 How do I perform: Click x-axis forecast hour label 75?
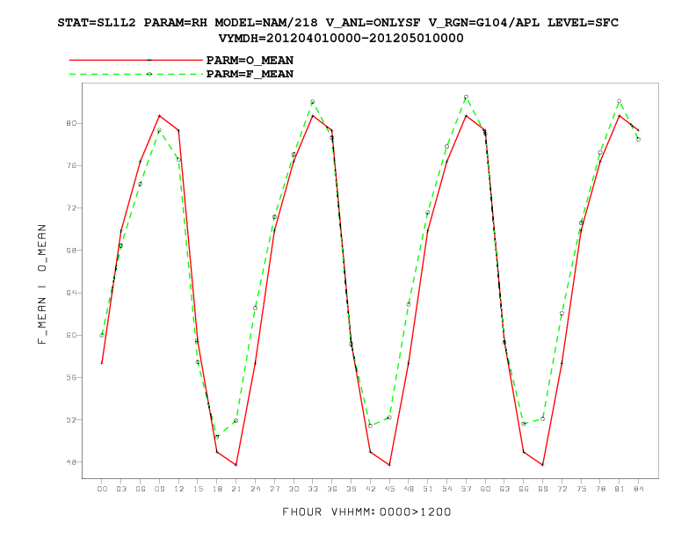click(x=581, y=489)
